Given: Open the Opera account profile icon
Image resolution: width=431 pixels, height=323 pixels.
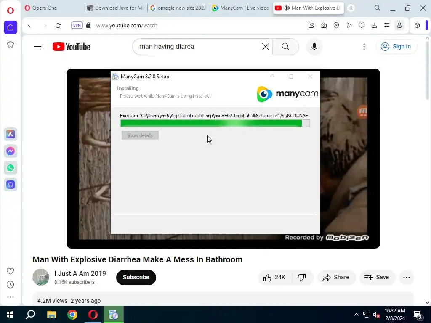Looking at the screenshot, I should coord(399,25).
